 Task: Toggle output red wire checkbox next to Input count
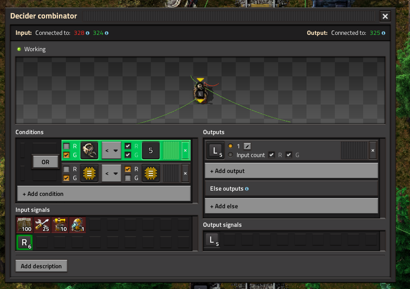click(x=272, y=155)
